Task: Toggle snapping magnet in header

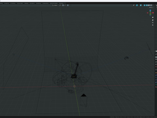Action: (x=63, y=5)
